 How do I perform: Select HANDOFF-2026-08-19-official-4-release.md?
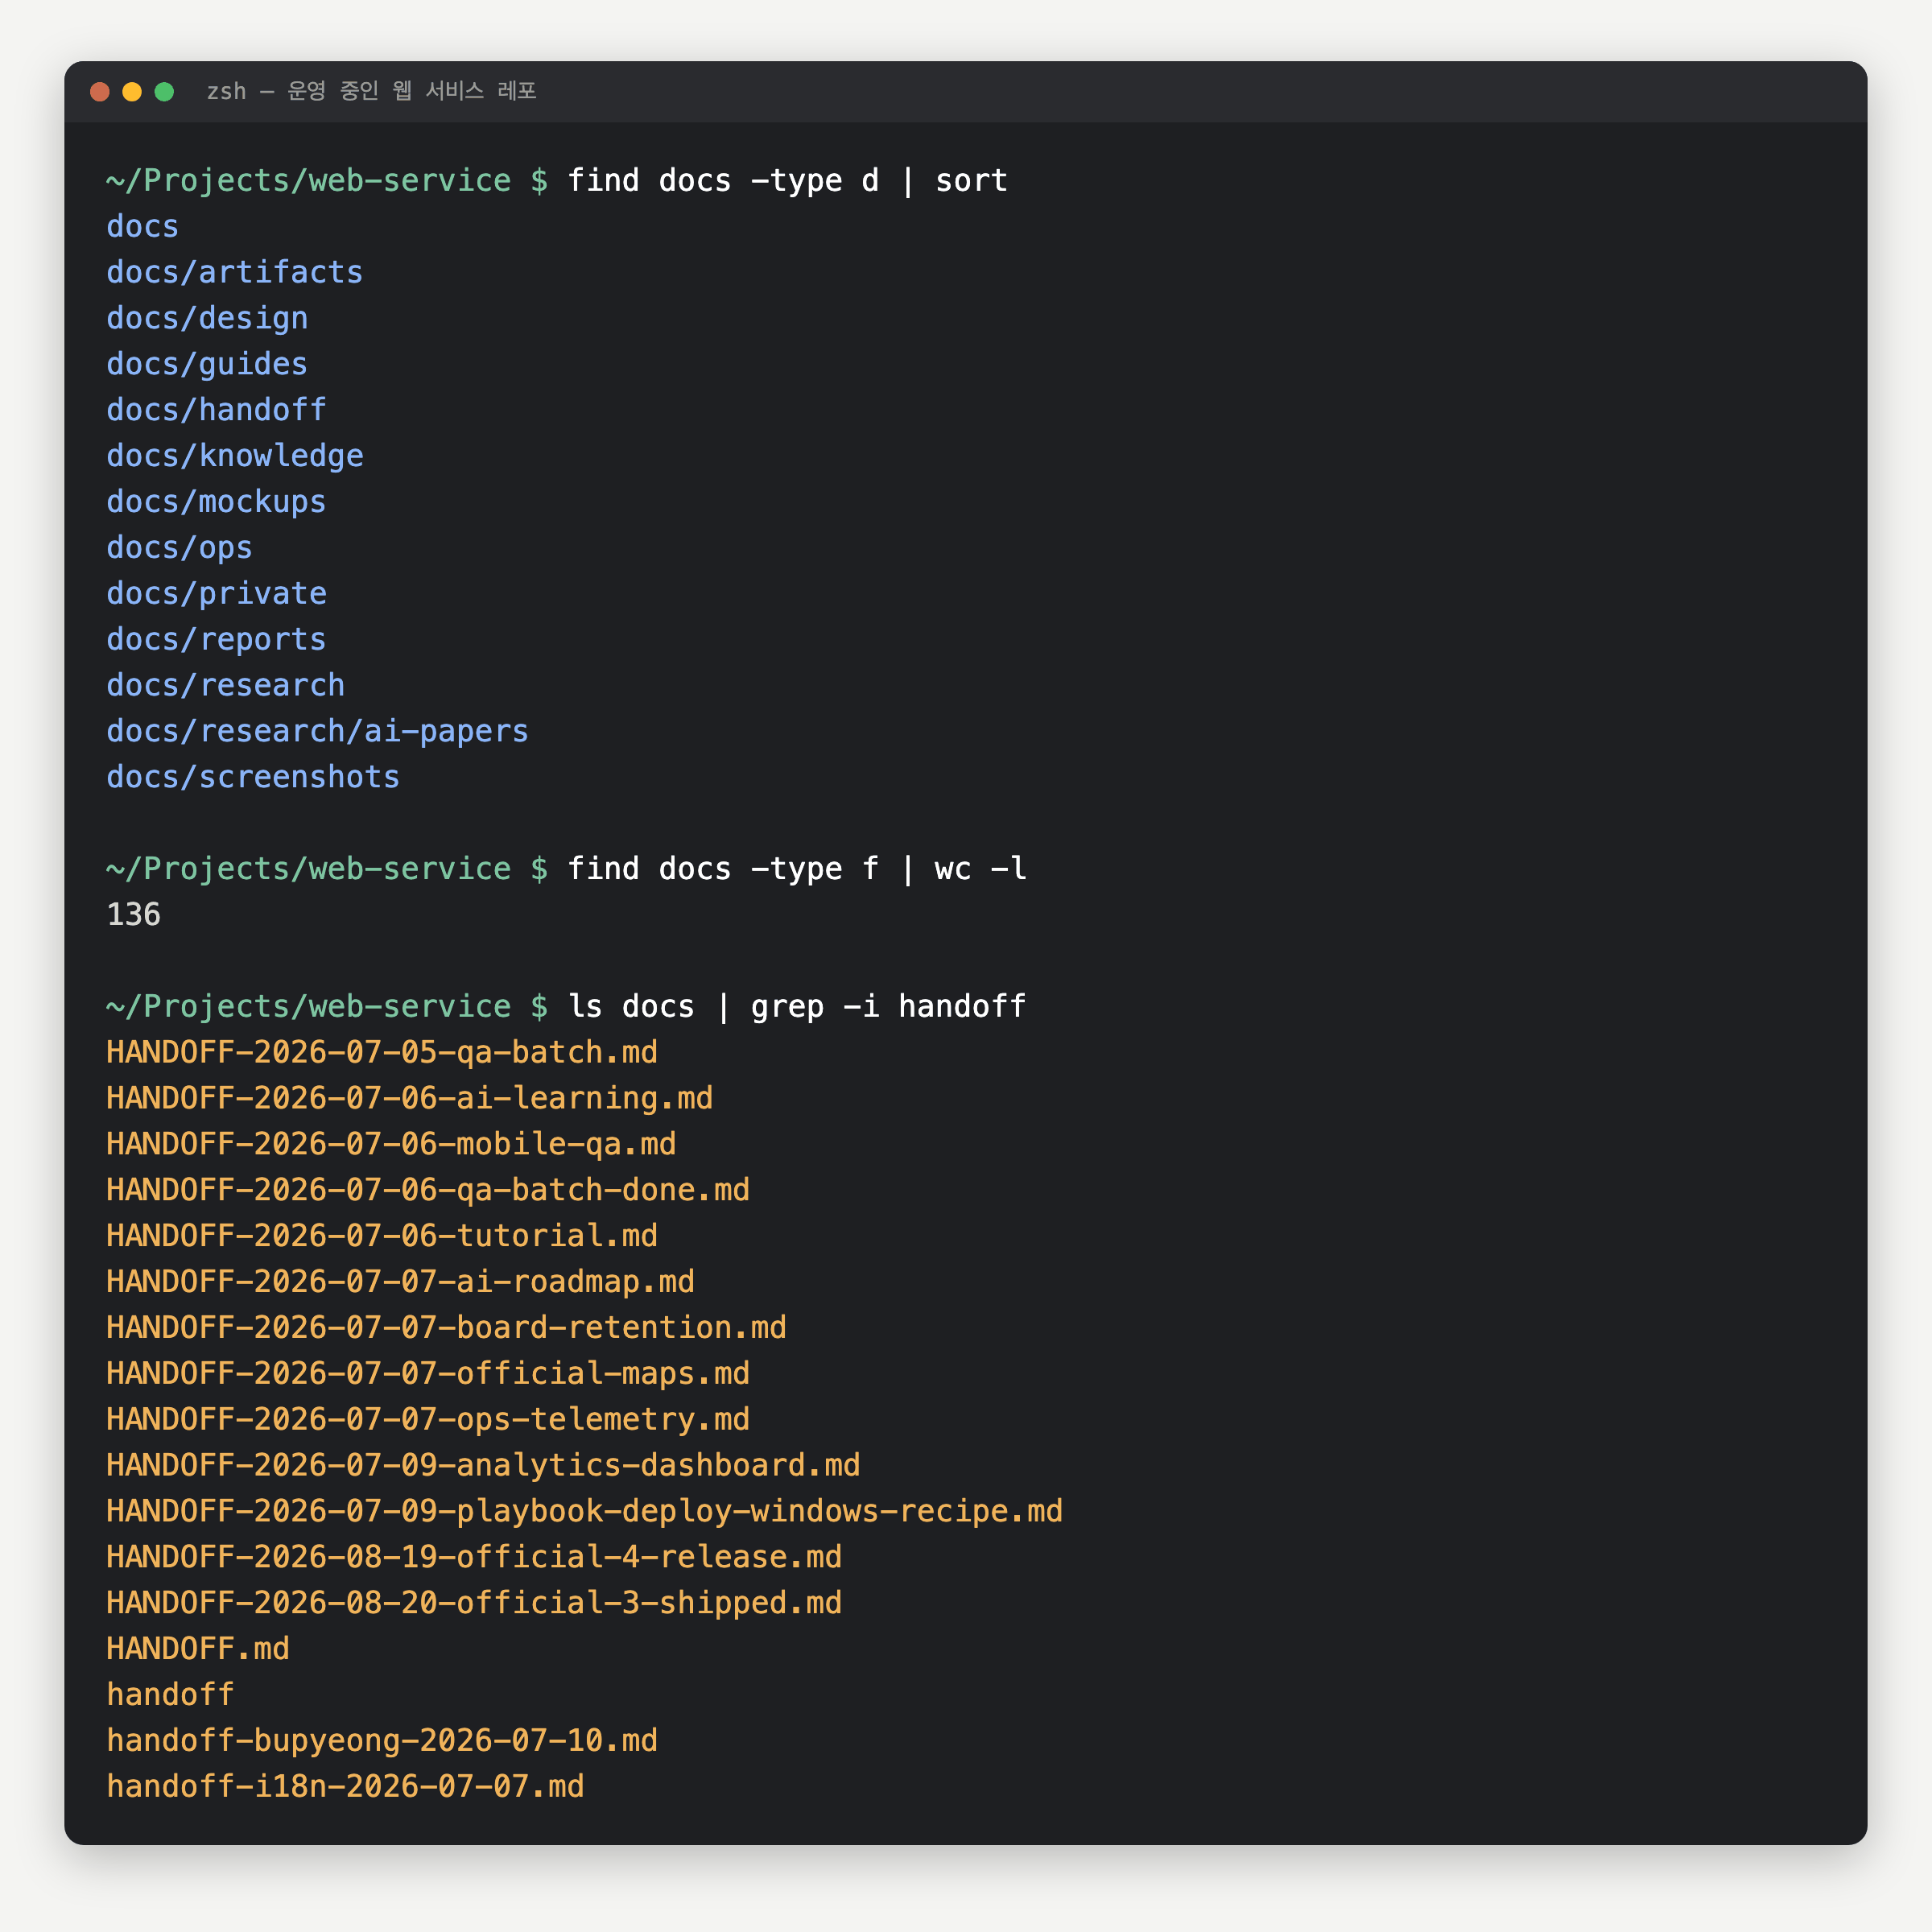474,1558
